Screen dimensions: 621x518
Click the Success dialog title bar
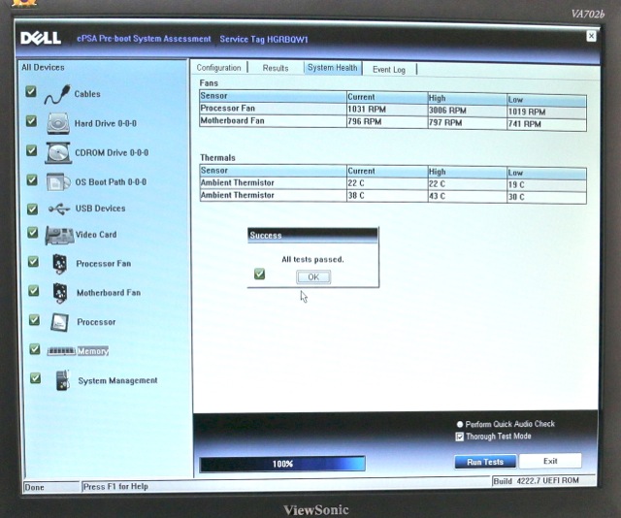point(312,235)
